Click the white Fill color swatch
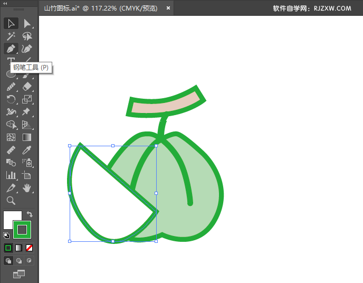Image resolution: width=363 pixels, height=283 pixels. (x=9, y=218)
